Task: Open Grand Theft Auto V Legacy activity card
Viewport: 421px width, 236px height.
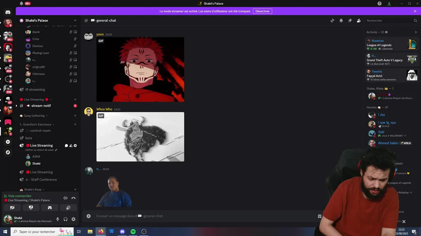Action: click(x=392, y=60)
